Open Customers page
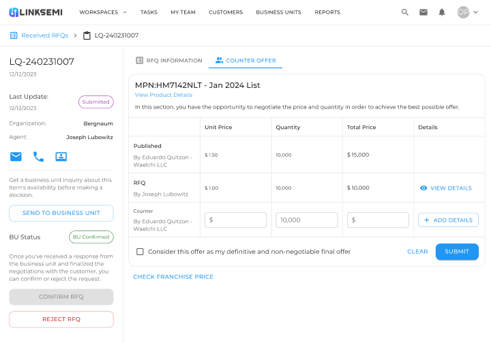Image resolution: width=491 pixels, height=343 pixels. click(x=226, y=12)
